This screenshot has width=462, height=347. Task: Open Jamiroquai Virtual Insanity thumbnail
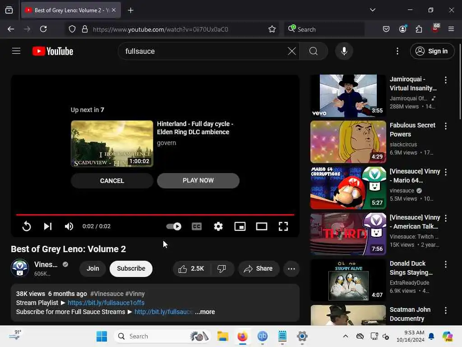(348, 96)
